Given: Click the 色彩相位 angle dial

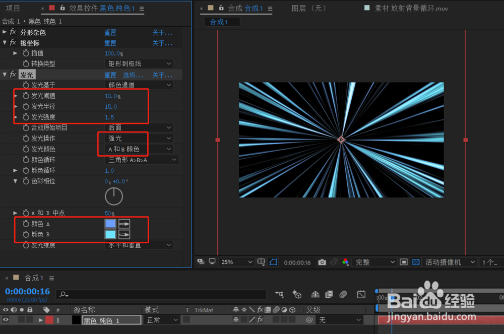Looking at the screenshot, I should click(114, 196).
